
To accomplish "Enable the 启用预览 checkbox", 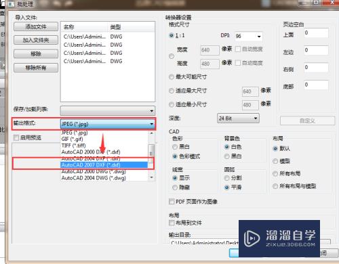I will pos(16,137).
